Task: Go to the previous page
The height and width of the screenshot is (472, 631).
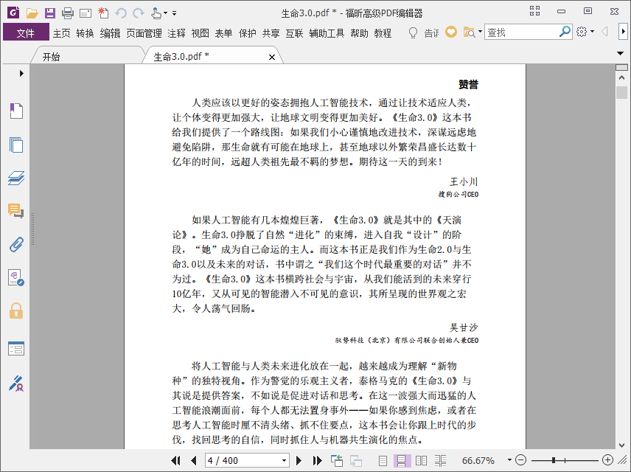Action: 194,460
